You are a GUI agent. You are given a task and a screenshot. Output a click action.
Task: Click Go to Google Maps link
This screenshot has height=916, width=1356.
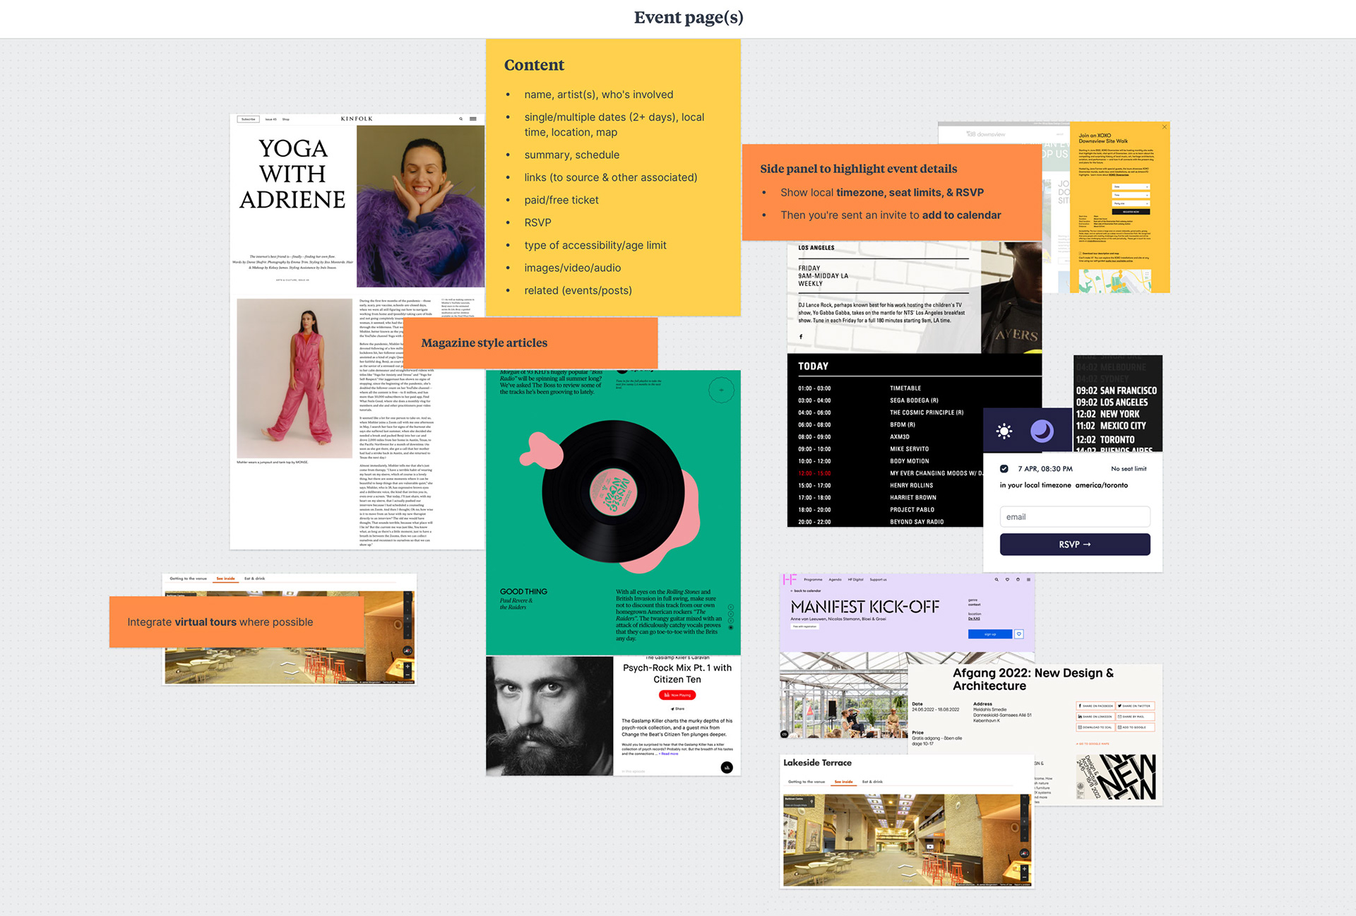pyautogui.click(x=1093, y=744)
